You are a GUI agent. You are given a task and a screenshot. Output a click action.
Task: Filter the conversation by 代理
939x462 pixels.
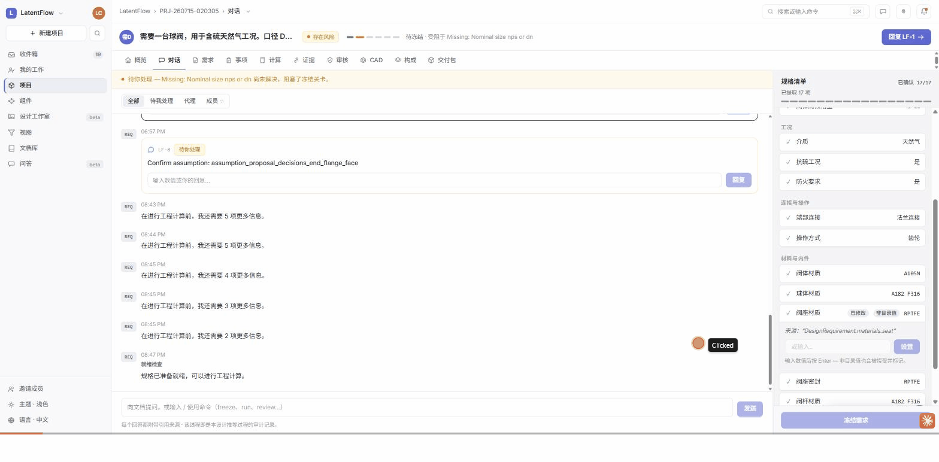click(190, 101)
